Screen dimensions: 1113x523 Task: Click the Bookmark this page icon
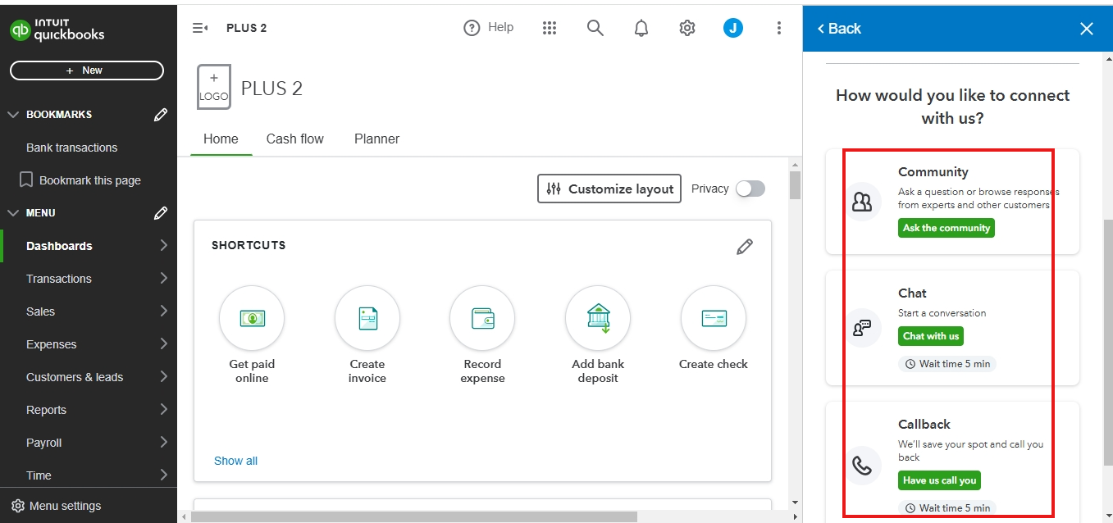coord(26,180)
